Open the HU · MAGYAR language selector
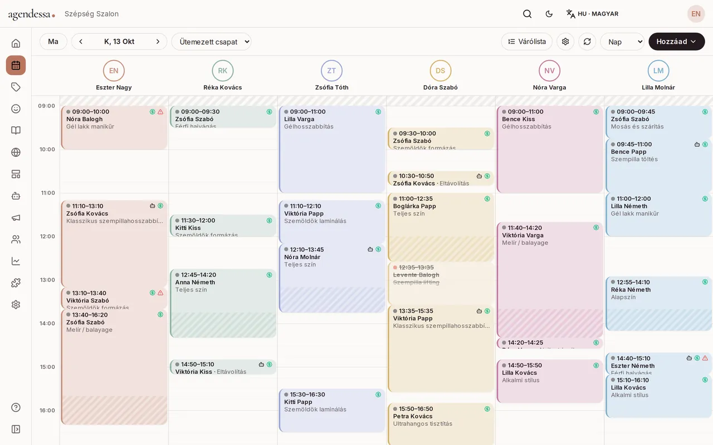This screenshot has height=445, width=713. click(x=592, y=14)
